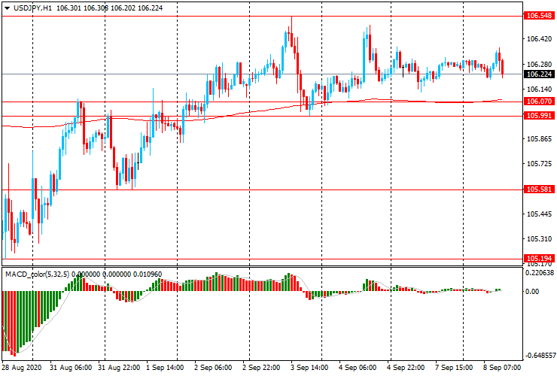The height and width of the screenshot is (376, 557).
Task: Click the 105.865 price scale value
Action: point(539,139)
